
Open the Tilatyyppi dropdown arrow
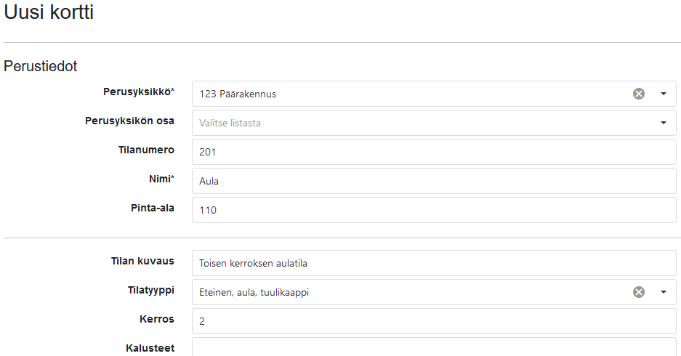point(663,292)
